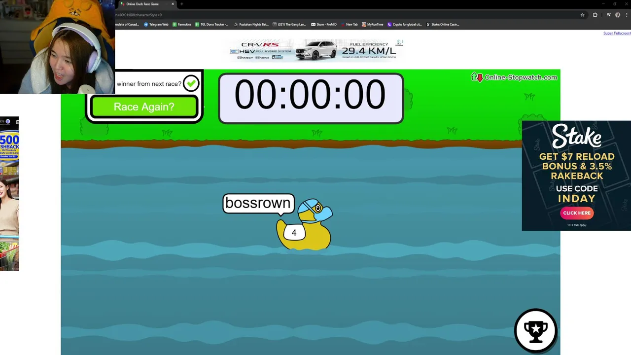
Task: Open the Pustahan Nights Bet bookmark
Action: pyautogui.click(x=251, y=24)
